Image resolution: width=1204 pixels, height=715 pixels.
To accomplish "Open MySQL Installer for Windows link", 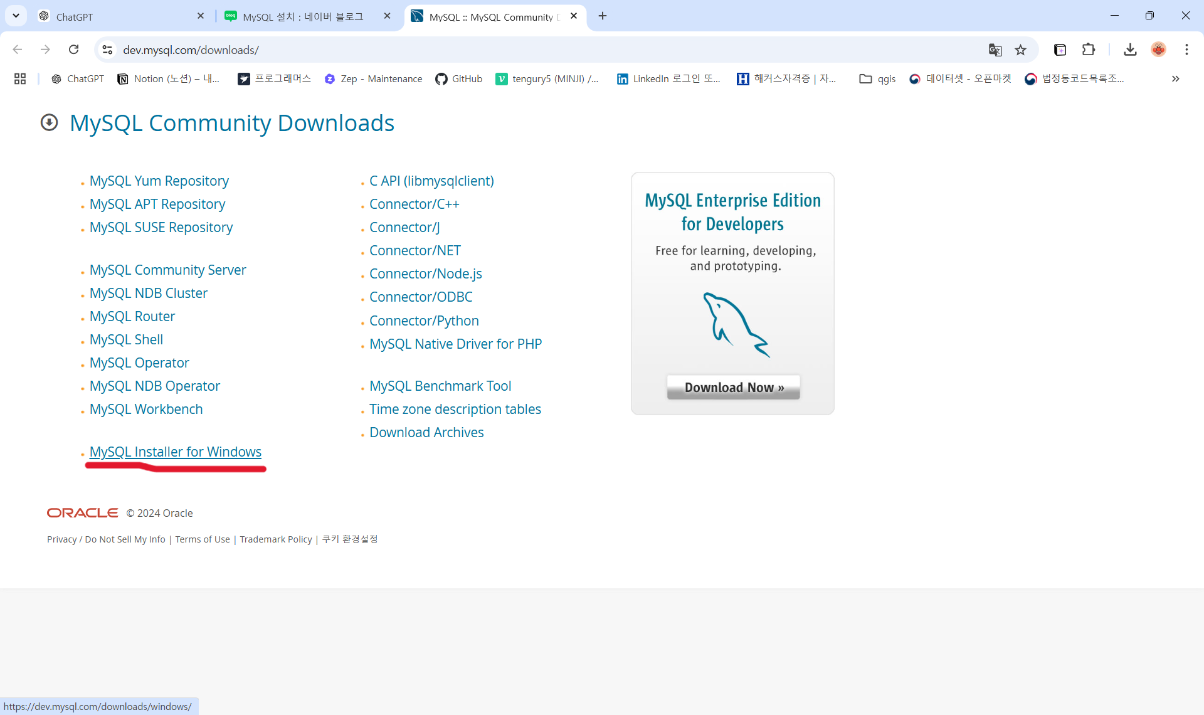I will 175,452.
